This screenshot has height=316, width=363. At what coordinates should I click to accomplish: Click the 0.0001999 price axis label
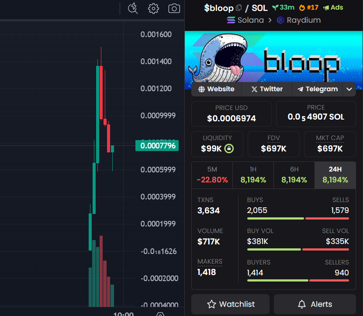pyautogui.click(x=158, y=224)
